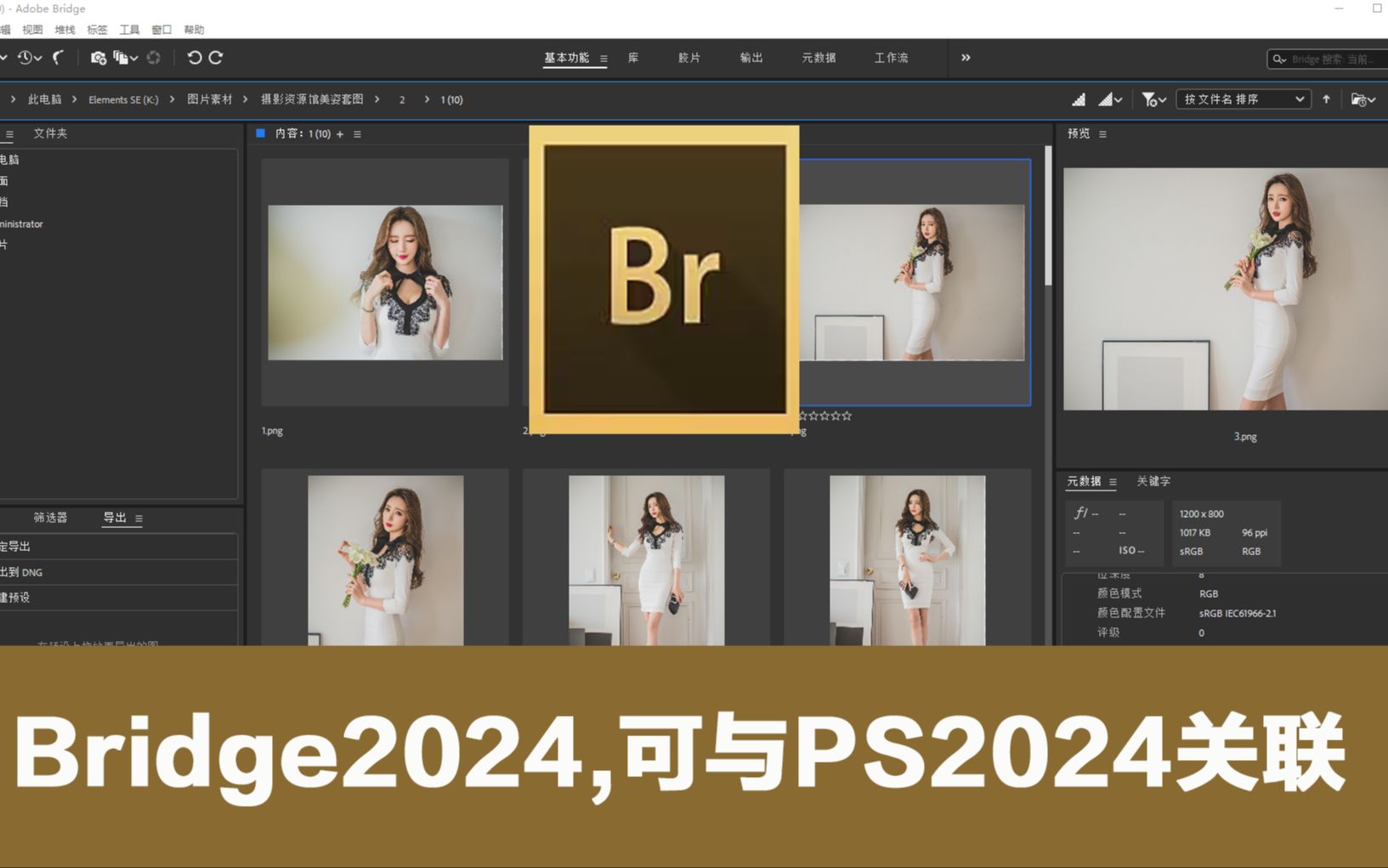Expand chevron after 摄影资源馆美姿套图 in path
This screenshot has height=868, width=1388.
click(x=377, y=99)
